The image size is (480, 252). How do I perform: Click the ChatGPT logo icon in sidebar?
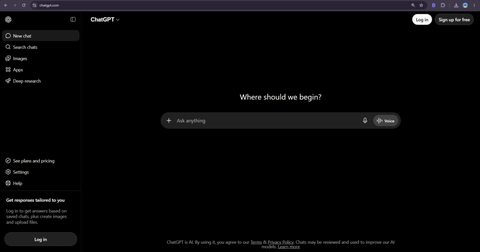8,20
